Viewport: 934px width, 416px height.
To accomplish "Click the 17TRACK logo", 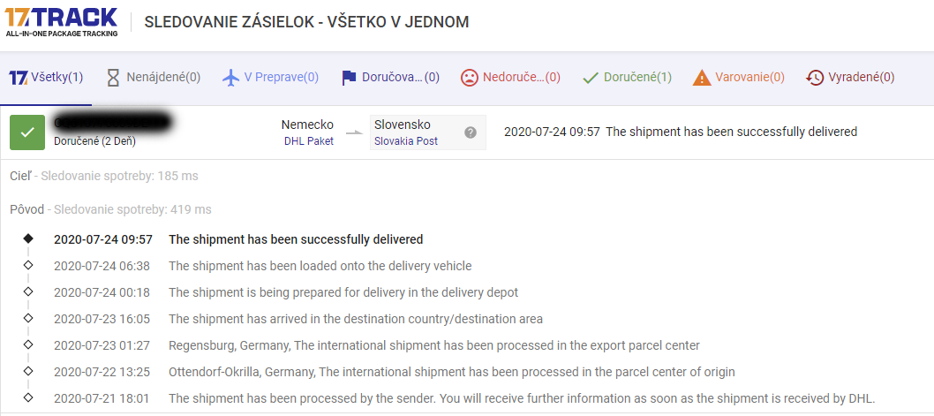I will [61, 21].
